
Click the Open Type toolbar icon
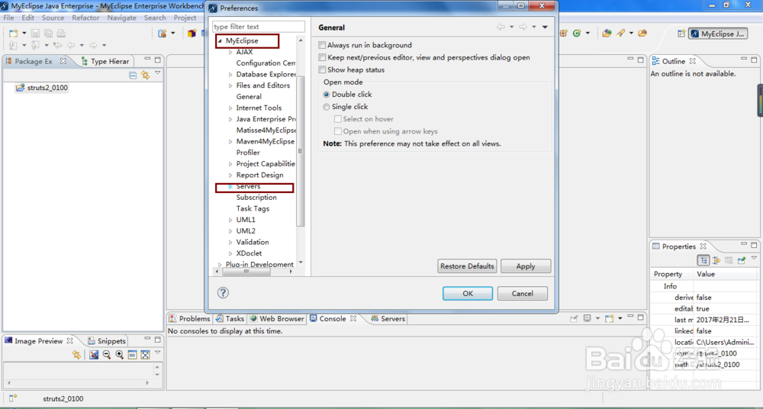607,33
